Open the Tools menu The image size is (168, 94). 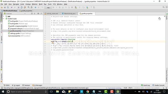pos(50,4)
